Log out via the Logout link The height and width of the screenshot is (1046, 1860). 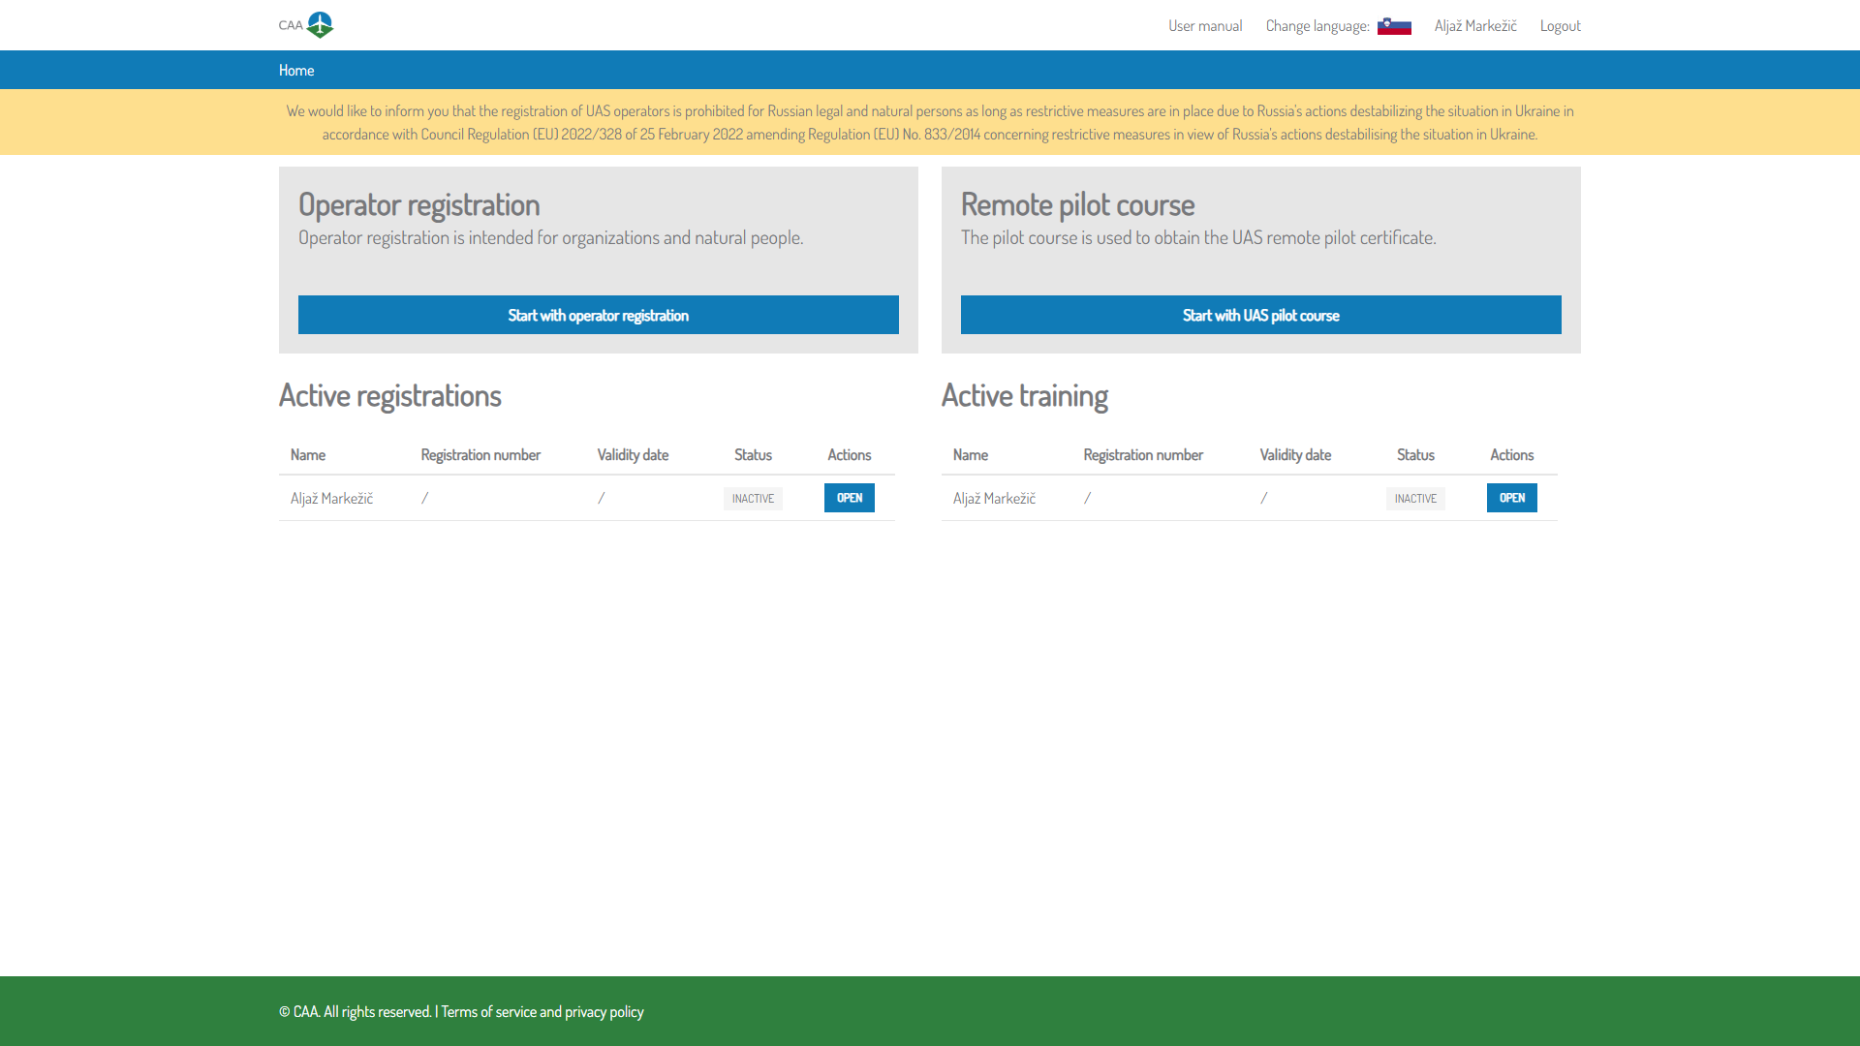pos(1560,26)
